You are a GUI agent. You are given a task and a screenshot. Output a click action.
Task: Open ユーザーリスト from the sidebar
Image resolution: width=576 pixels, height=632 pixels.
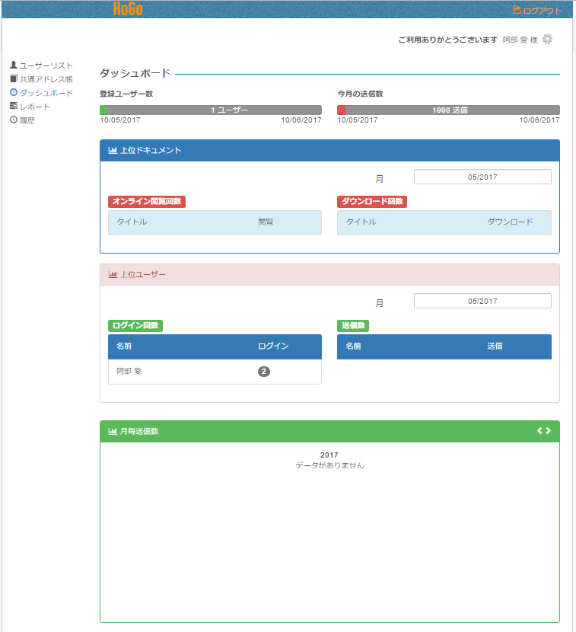[x=46, y=65]
